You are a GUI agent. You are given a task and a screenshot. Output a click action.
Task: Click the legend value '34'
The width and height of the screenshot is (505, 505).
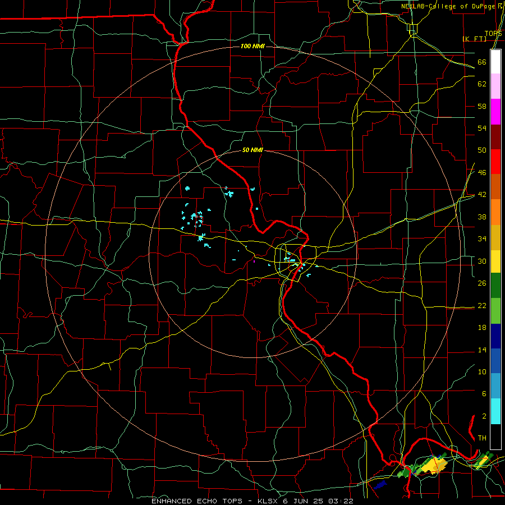click(x=482, y=239)
